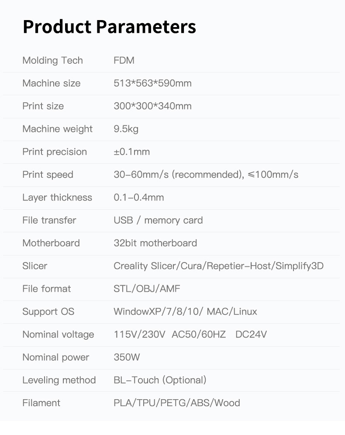Click the BL-Touch (Optional) leveling value
The width and height of the screenshot is (345, 435).
tap(160, 380)
